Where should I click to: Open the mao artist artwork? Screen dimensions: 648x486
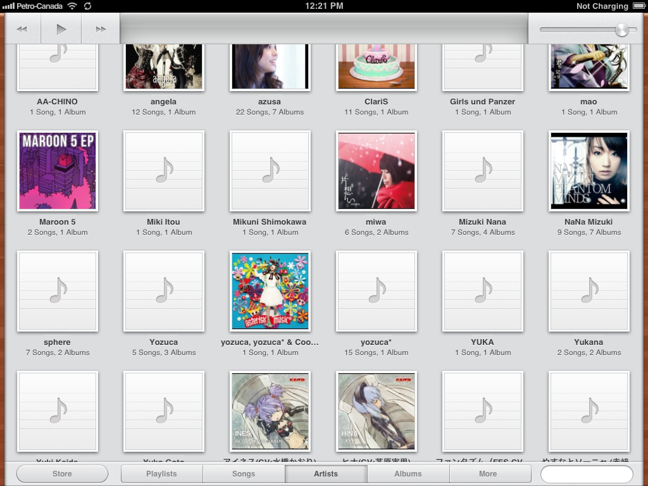(589, 67)
